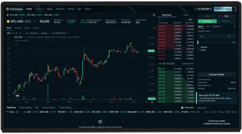
Task: Click the TradingView logo on the chart
Action: click(17, 96)
